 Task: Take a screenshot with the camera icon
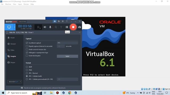click(x=80, y=27)
